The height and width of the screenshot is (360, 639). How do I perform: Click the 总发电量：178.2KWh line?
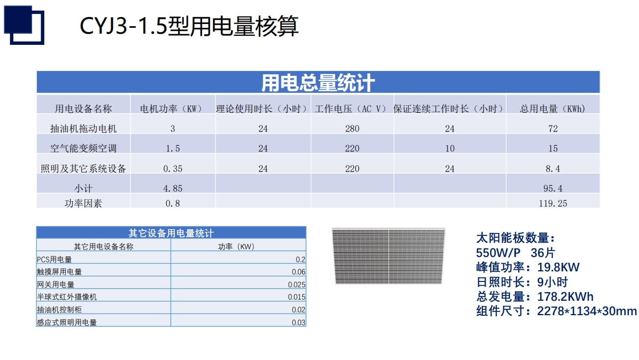[535, 296]
